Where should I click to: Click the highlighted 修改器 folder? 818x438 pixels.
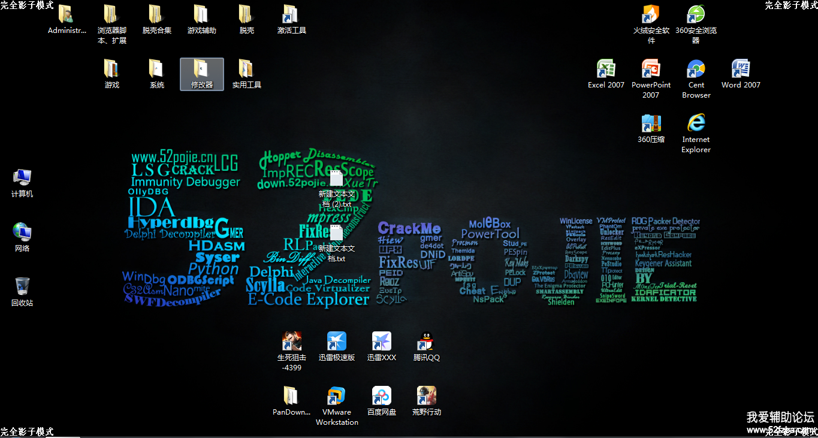202,74
